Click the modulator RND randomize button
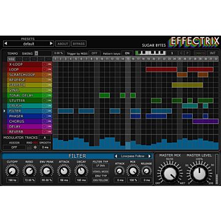The height and width of the screenshot is (221, 221). click(x=29, y=147)
